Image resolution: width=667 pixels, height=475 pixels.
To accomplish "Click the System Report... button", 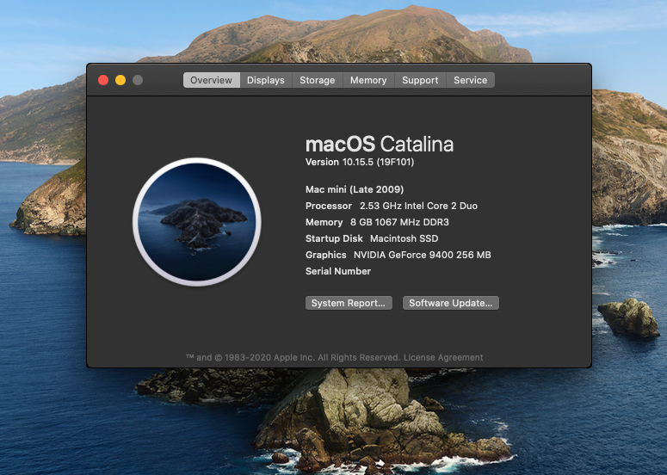I will 349,303.
